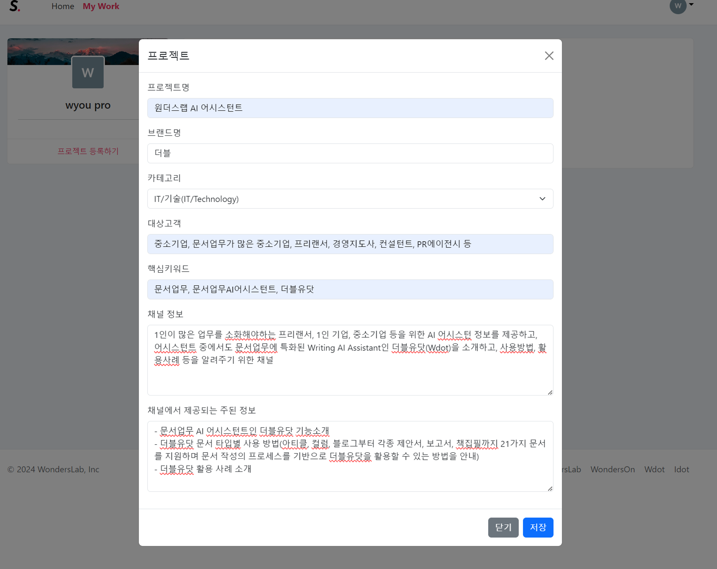Screen dimensions: 717x569
Task: Grab the 주된 정보 textarea resize handle
Action: point(550,488)
